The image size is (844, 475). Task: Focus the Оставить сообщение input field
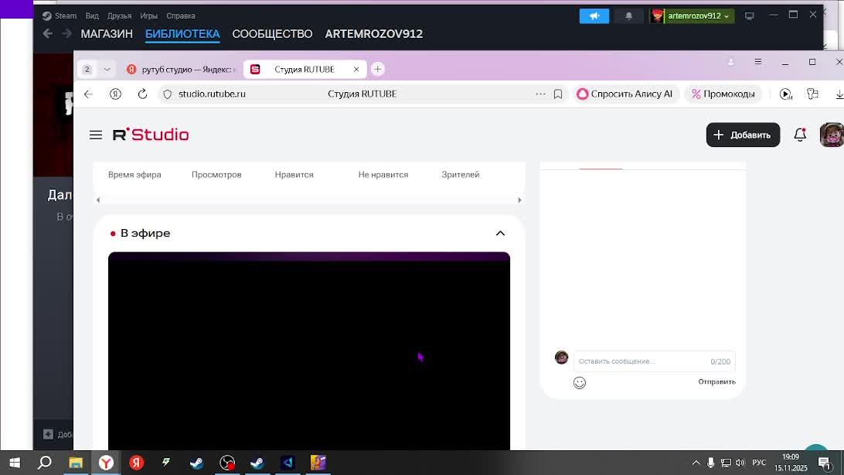click(654, 361)
